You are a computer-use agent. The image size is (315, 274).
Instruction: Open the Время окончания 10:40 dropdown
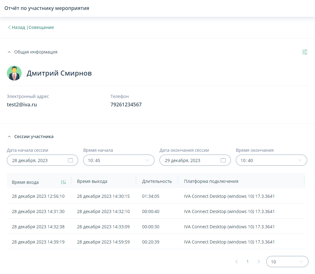tap(271, 160)
